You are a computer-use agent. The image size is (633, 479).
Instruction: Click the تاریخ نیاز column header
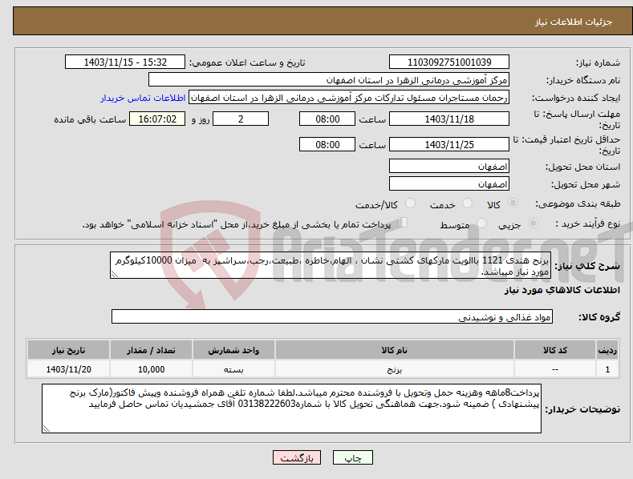[68, 350]
